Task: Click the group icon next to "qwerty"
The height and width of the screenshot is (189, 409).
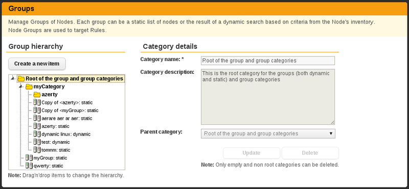Action: pyautogui.click(x=29, y=166)
